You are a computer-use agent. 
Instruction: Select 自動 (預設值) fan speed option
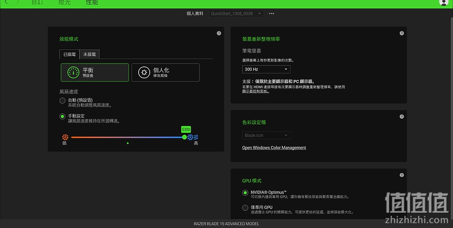62,100
